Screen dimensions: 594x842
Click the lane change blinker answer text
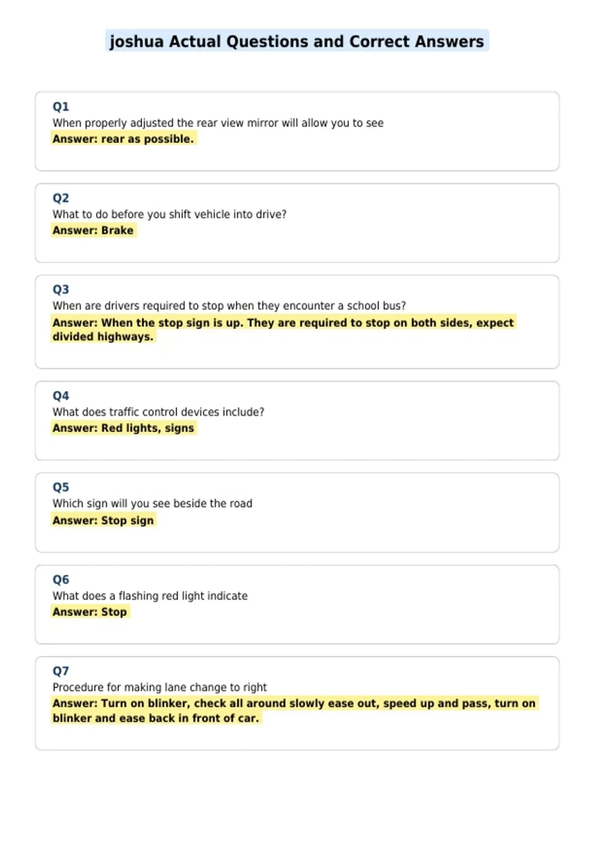click(294, 711)
